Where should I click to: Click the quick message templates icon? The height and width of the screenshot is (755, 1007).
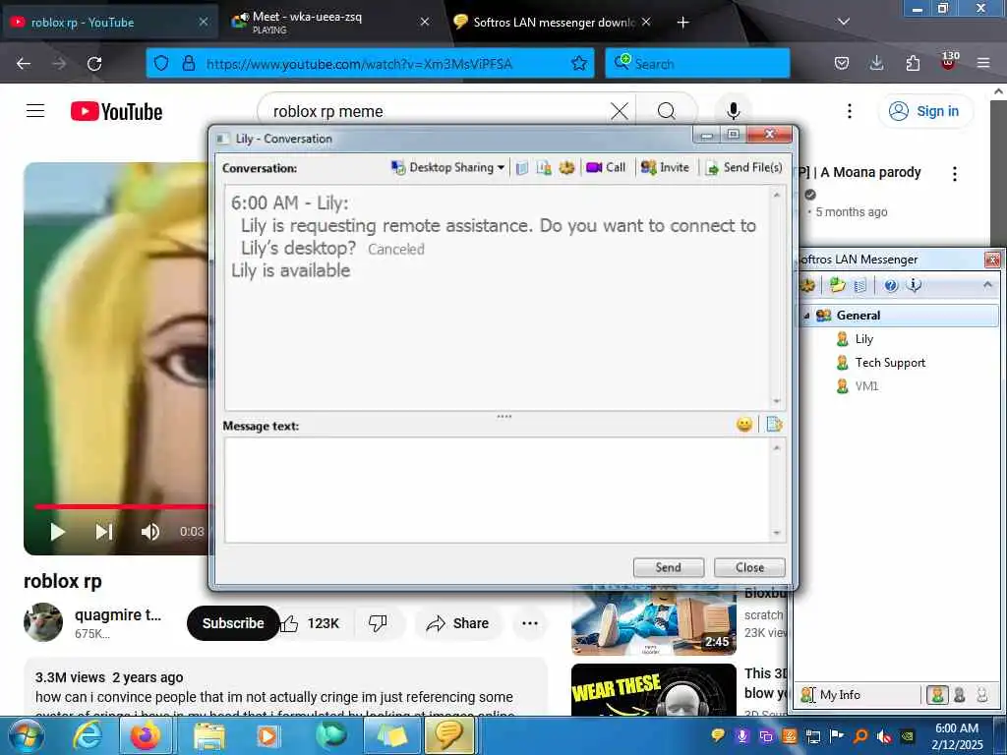coord(774,425)
